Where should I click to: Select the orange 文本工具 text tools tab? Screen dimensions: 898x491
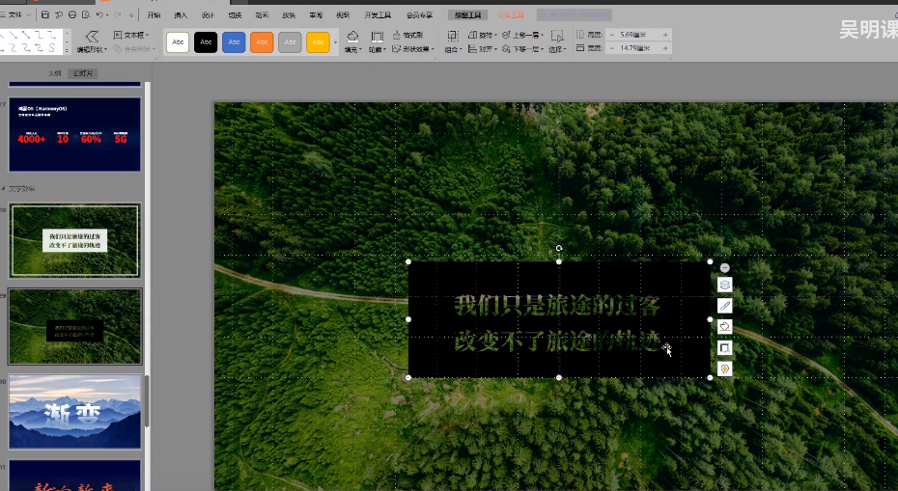tap(512, 15)
